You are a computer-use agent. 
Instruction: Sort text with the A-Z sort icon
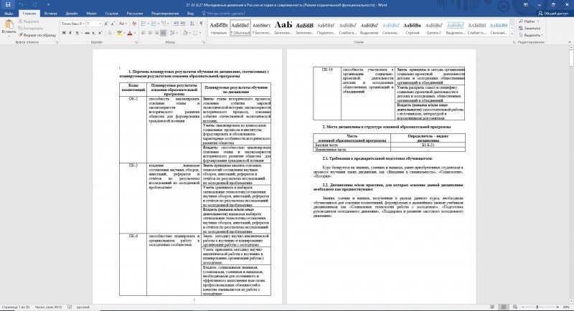coord(192,24)
